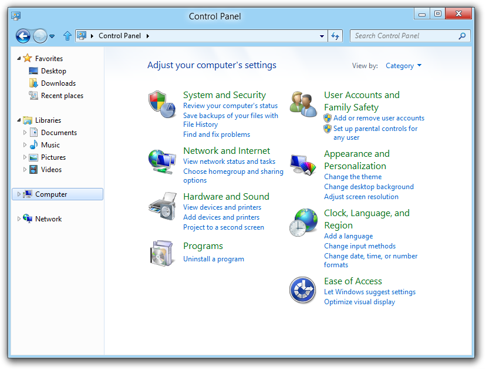Open Uninstall a program link
This screenshot has width=486, height=370.
[214, 258]
